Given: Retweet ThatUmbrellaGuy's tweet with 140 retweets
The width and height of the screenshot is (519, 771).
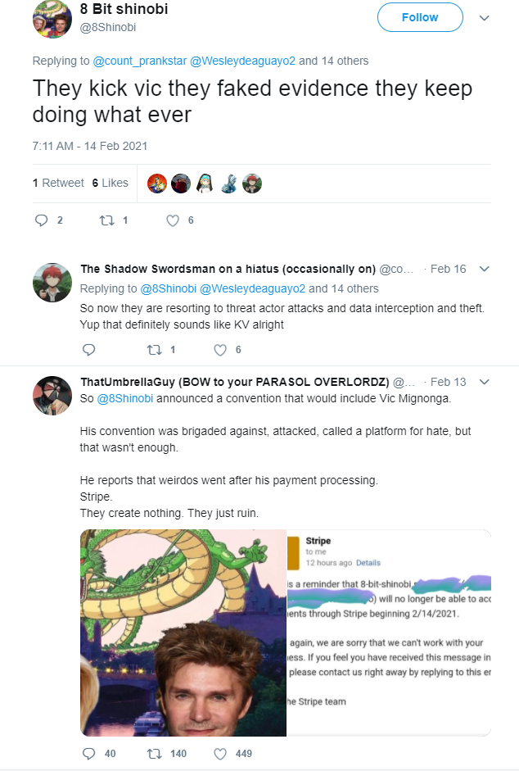Looking at the screenshot, I should (155, 753).
